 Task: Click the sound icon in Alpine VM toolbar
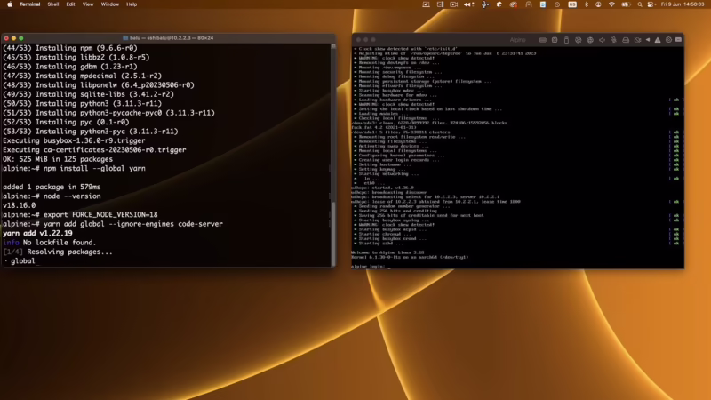(601, 39)
